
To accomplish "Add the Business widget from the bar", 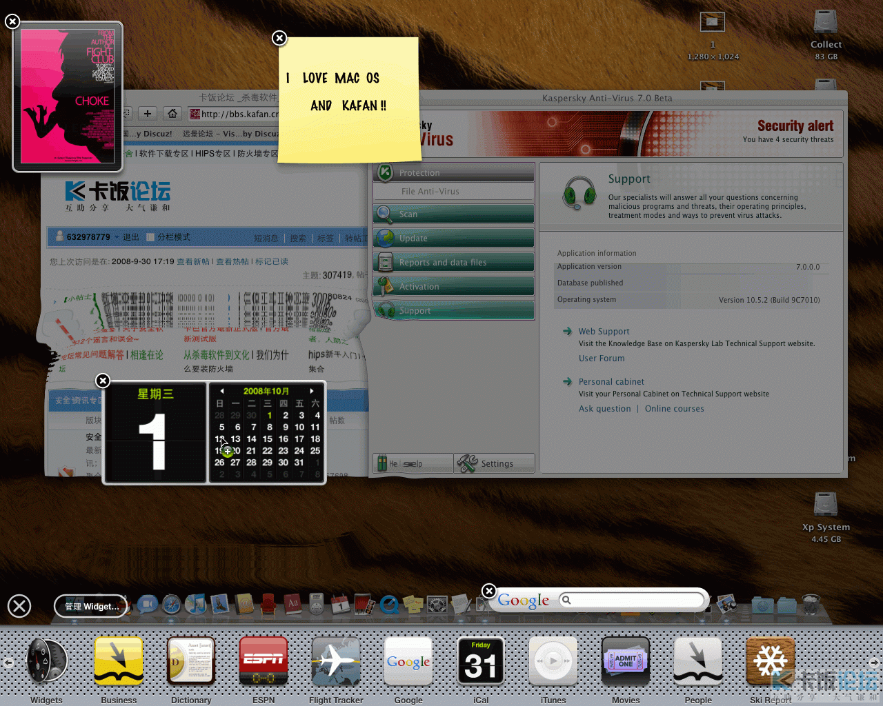I will [x=119, y=660].
